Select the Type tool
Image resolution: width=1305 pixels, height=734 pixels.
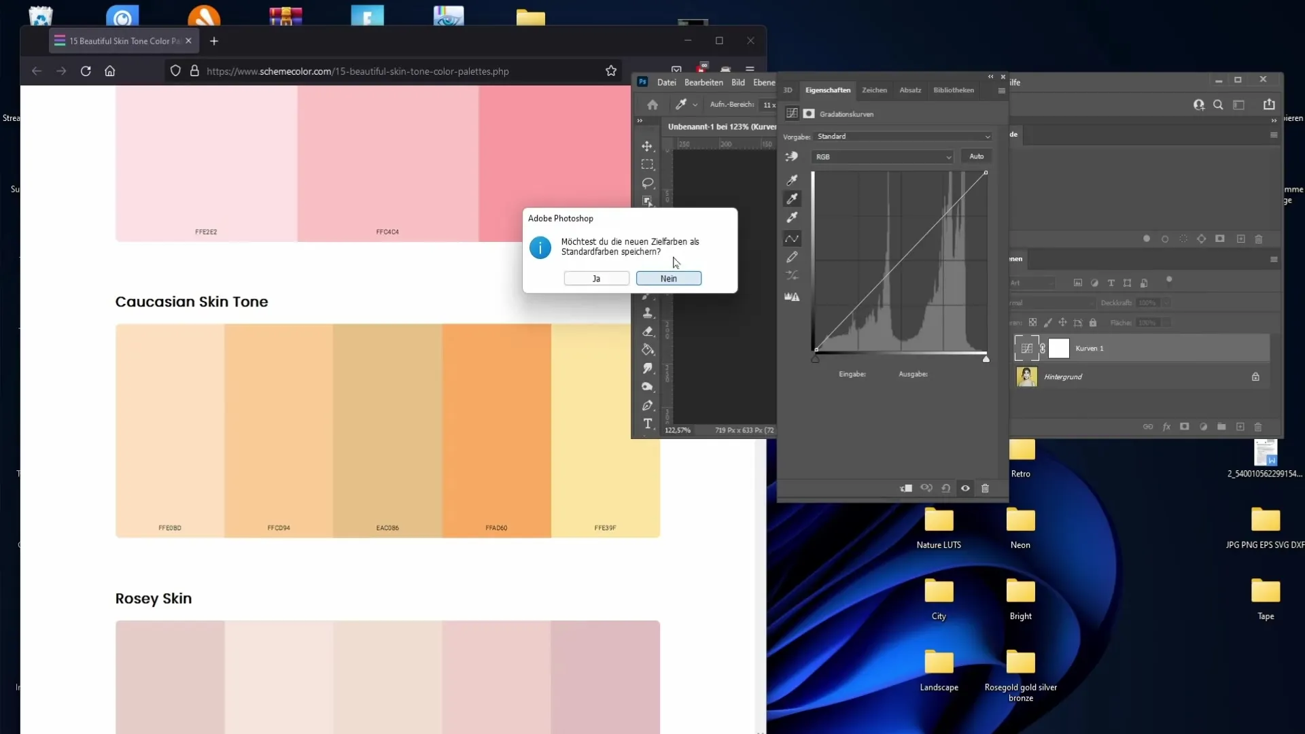pos(648,423)
